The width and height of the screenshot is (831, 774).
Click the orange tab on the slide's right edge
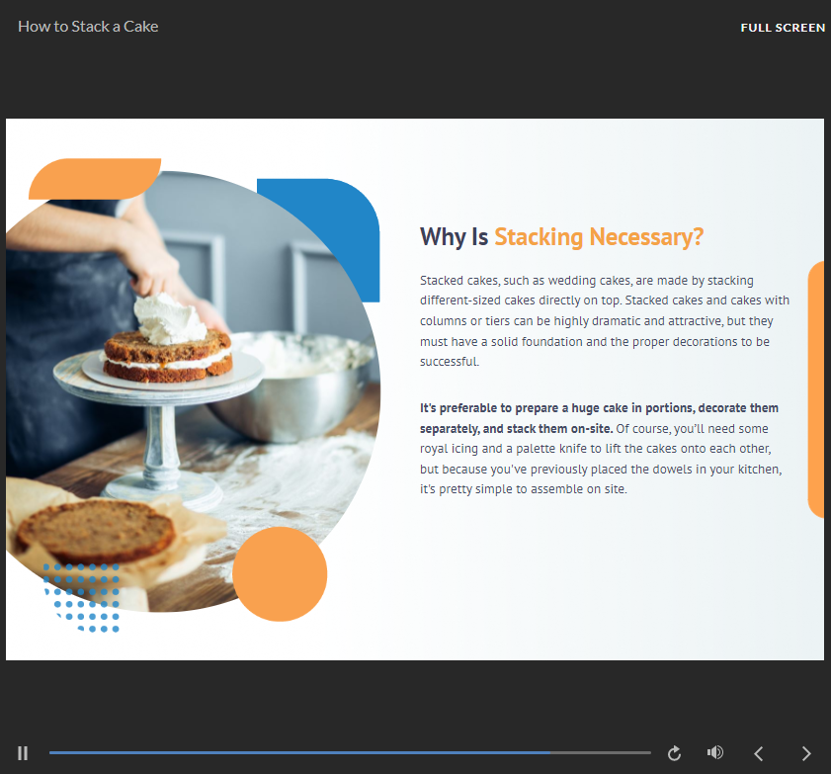click(x=816, y=389)
